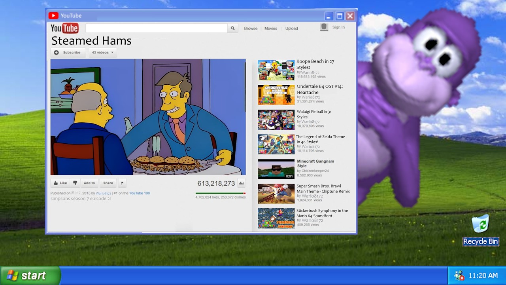The width and height of the screenshot is (506, 285).
Task: Open the Movies menu link
Action: 271,28
